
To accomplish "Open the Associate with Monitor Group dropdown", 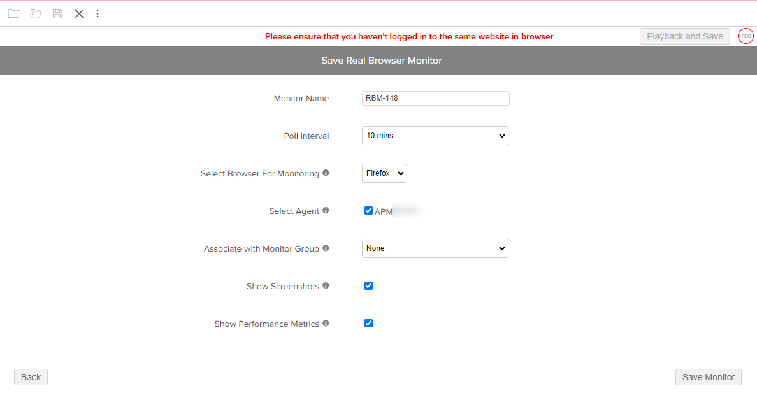I will tap(435, 248).
